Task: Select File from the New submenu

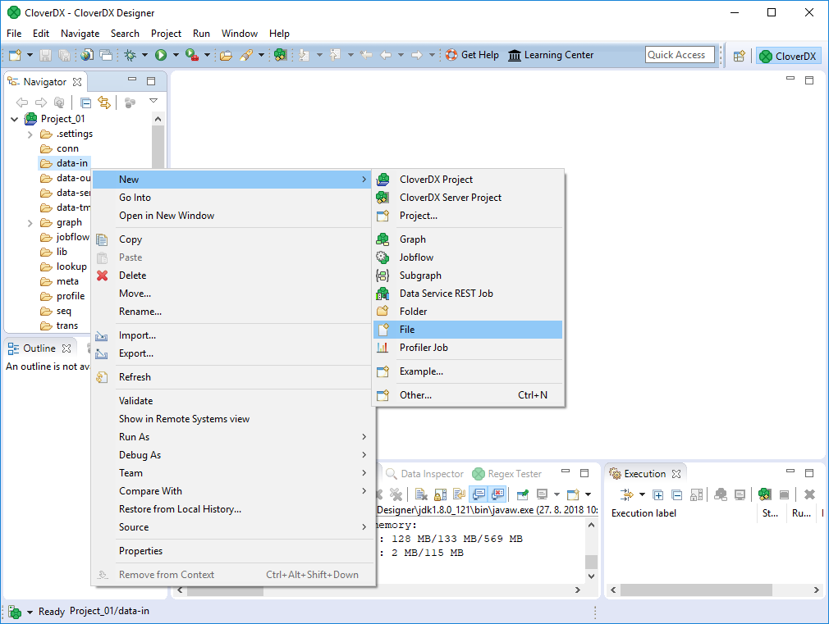Action: click(x=407, y=330)
